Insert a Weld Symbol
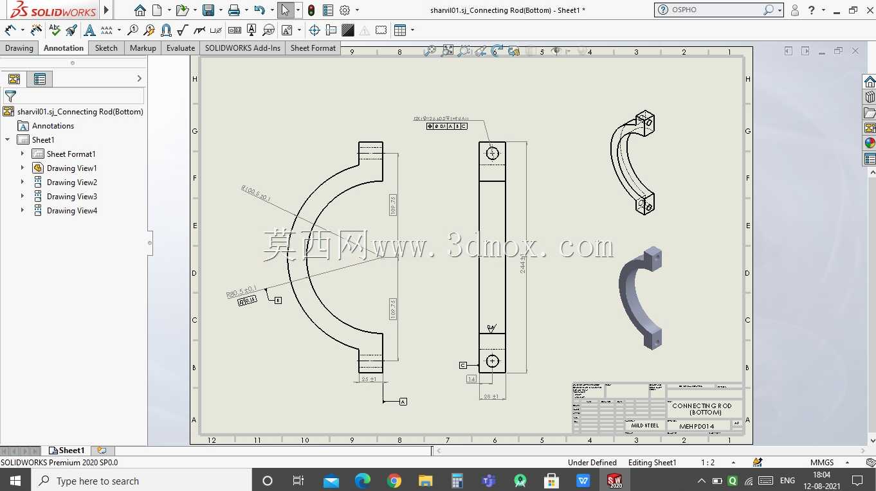876x491 pixels. [199, 30]
